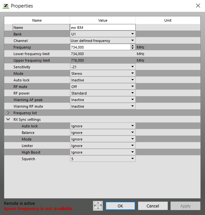
Task: Click the High Boost row label
Action: pos(31,152)
